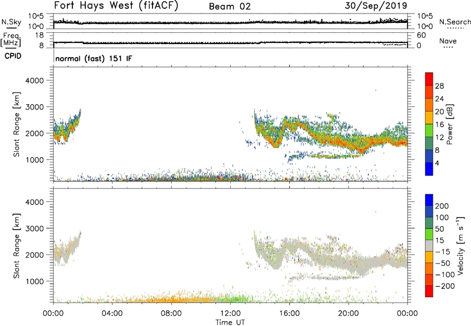Click the '4' power colorbar tick
The height and width of the screenshot is (326, 471).
pyautogui.click(x=437, y=163)
